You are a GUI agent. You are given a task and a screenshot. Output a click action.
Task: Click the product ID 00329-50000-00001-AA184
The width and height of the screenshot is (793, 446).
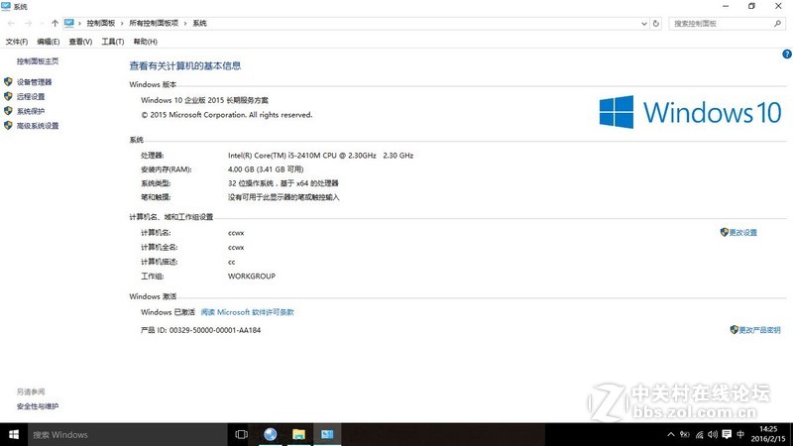(x=215, y=330)
